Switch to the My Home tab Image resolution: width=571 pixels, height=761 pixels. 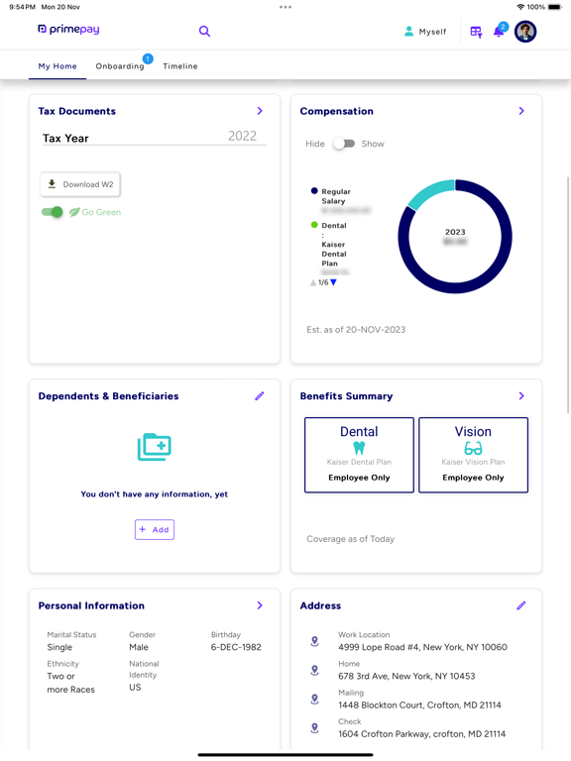click(57, 66)
